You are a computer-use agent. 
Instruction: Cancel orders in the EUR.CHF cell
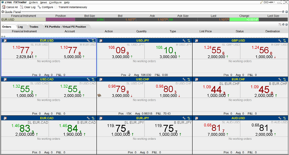tap(197, 80)
